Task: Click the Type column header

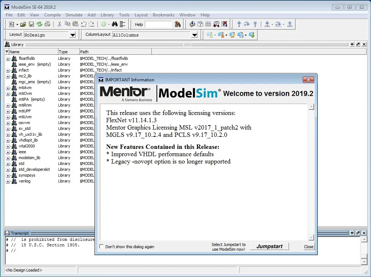Action: [69, 52]
